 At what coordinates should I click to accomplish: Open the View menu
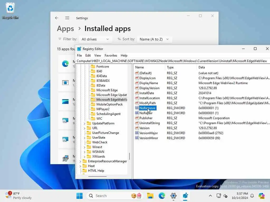98,55
